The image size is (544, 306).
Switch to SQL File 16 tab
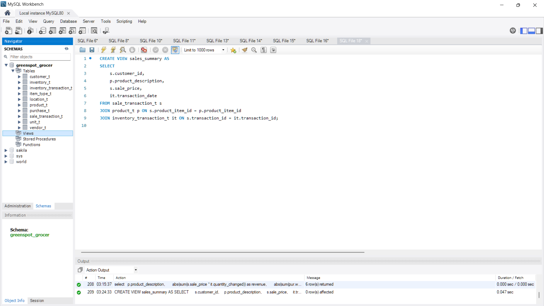point(317,41)
